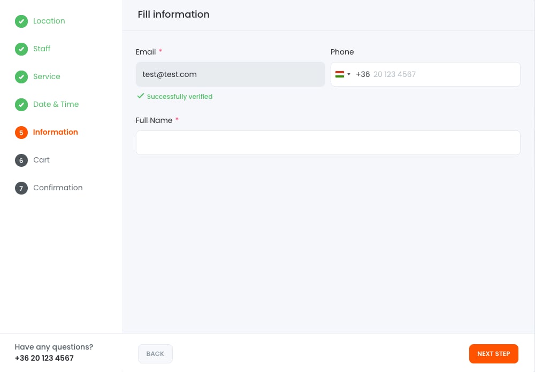The height and width of the screenshot is (372, 535).
Task: Click the support phone number in footer
Action: point(44,358)
